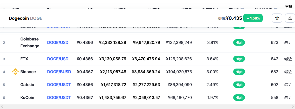Select the FTX exchange name
Viewport: 295px width, 109px height.
tap(24, 59)
